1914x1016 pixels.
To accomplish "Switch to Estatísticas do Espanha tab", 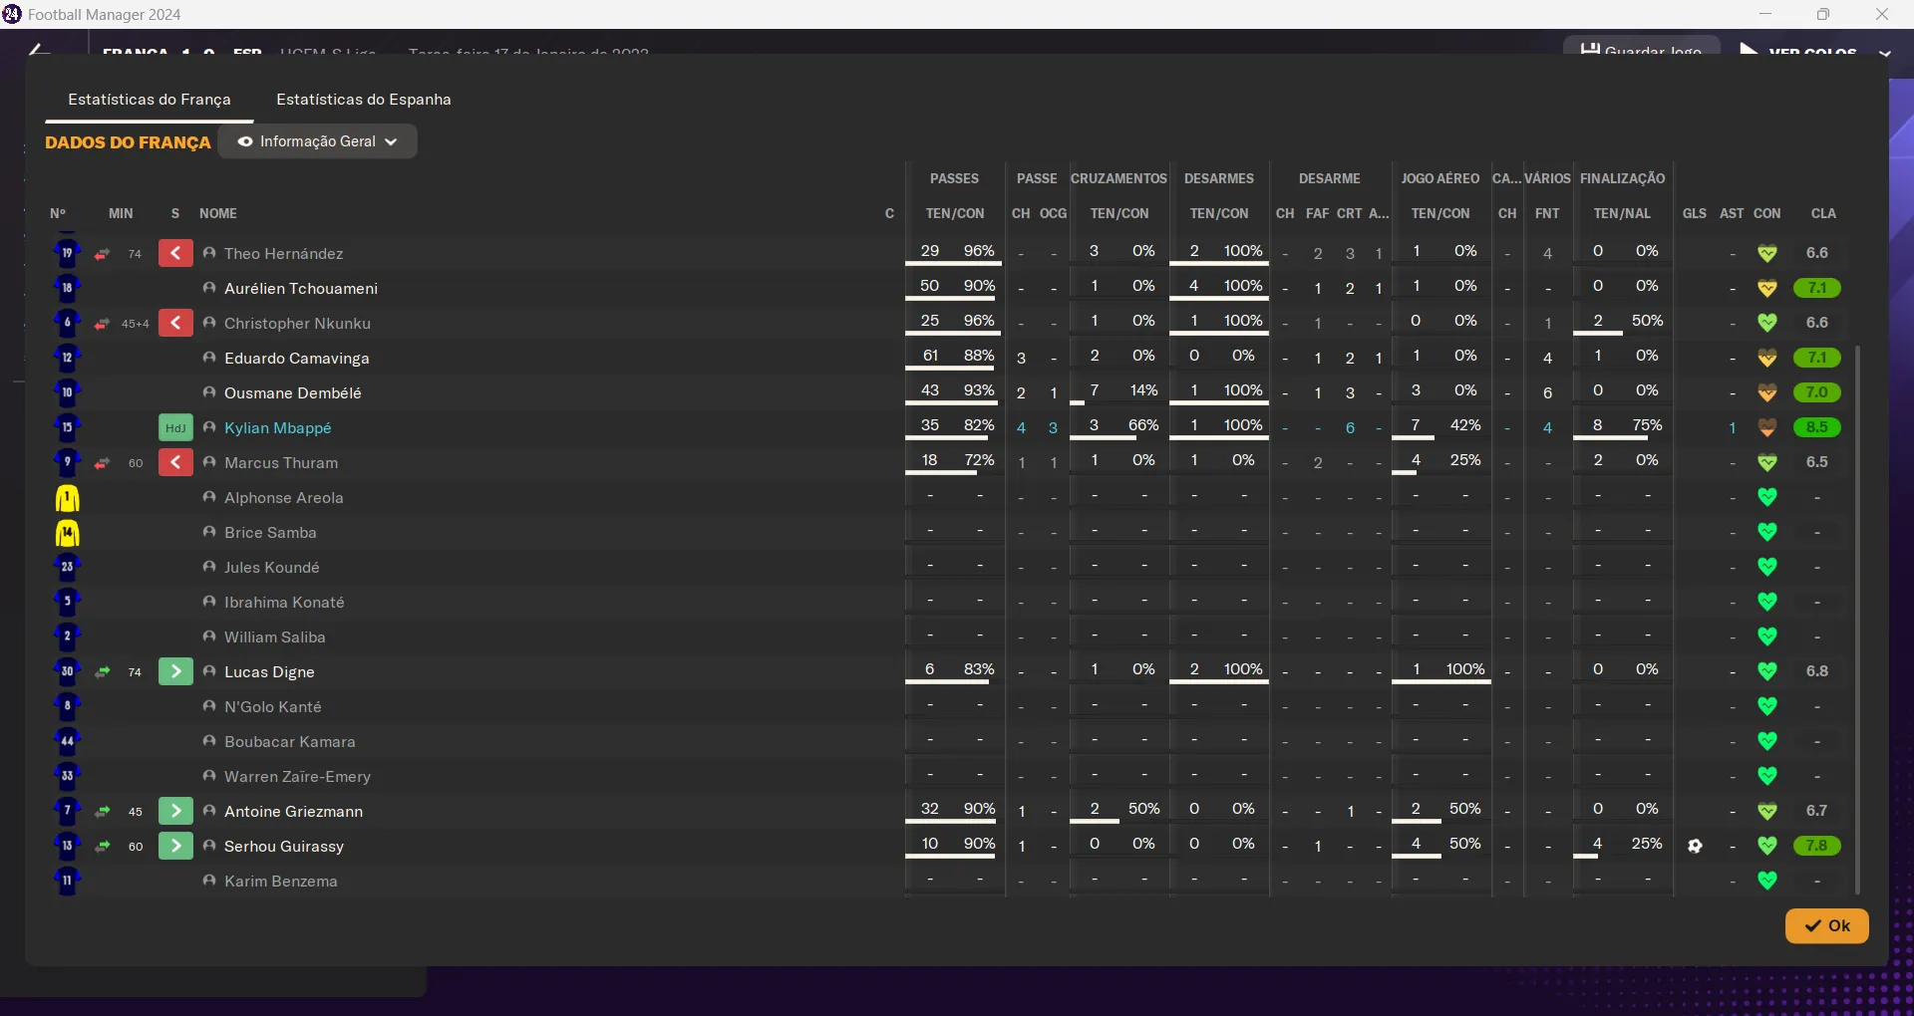I will click(364, 100).
